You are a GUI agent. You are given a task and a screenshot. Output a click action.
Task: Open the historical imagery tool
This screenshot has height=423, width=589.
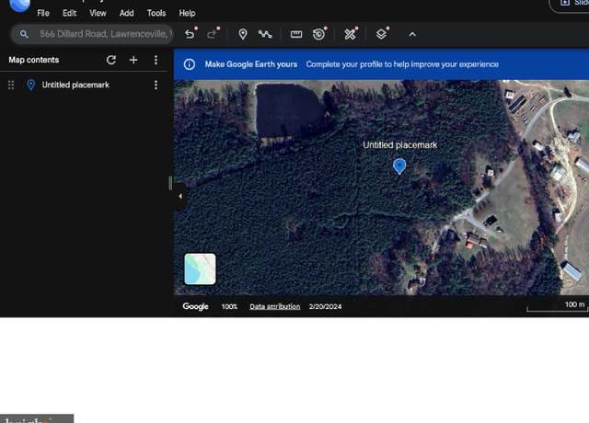319,34
